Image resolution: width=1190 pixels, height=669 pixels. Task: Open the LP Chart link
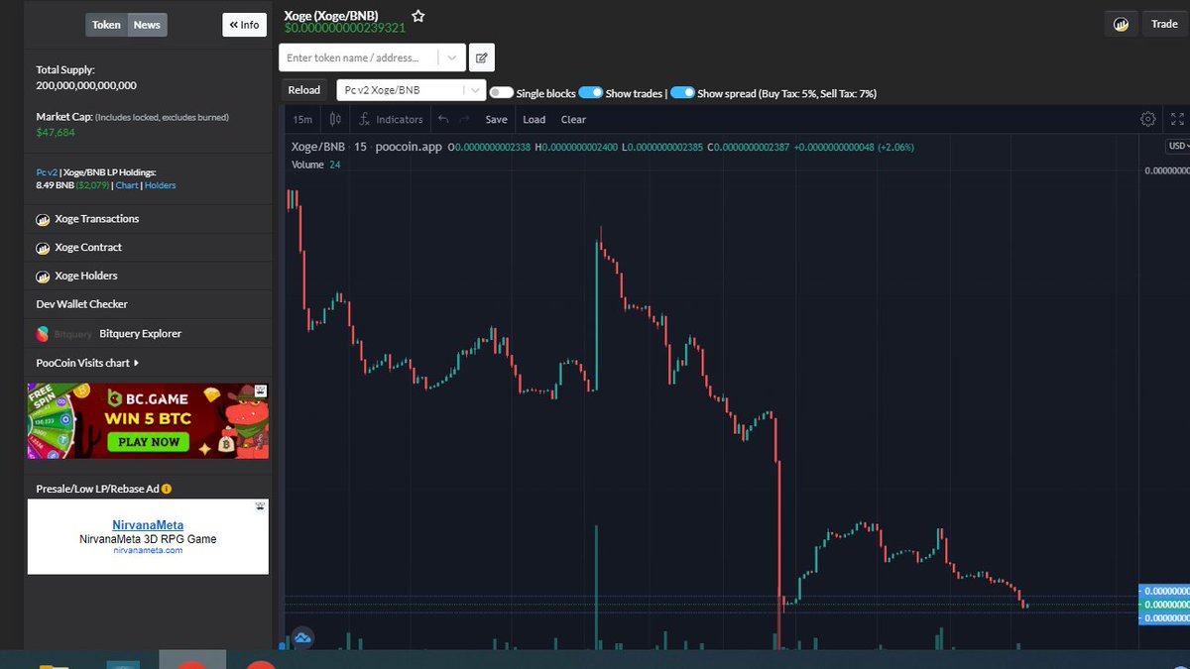pos(127,185)
